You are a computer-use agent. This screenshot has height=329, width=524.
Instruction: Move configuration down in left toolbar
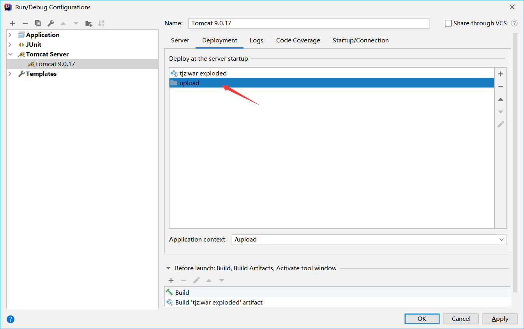[76, 23]
